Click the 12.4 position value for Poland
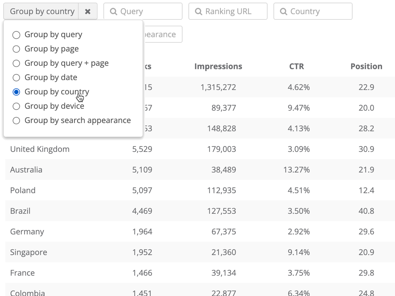The width and height of the screenshot is (395, 296). (x=366, y=190)
